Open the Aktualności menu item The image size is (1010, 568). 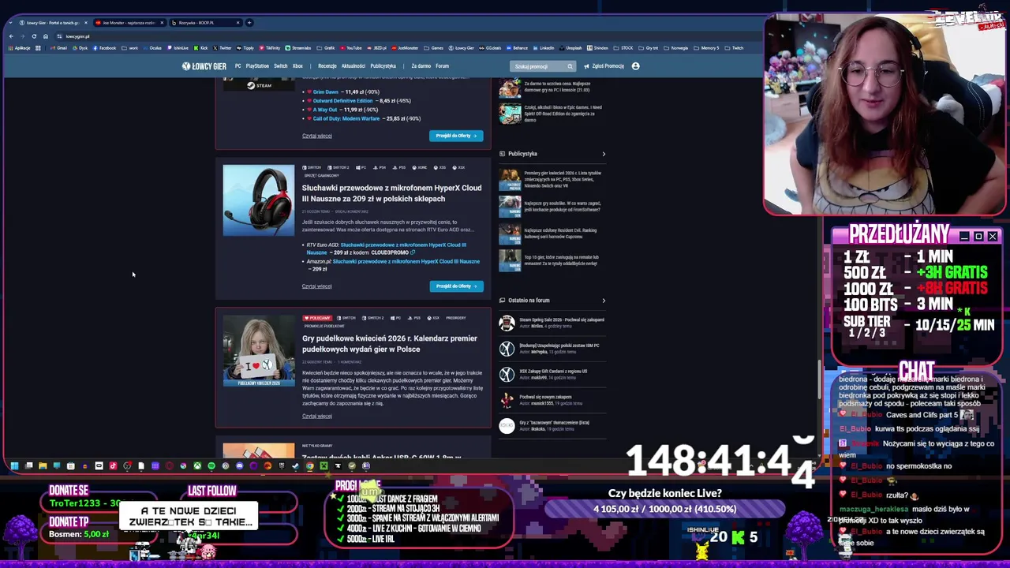353,66
